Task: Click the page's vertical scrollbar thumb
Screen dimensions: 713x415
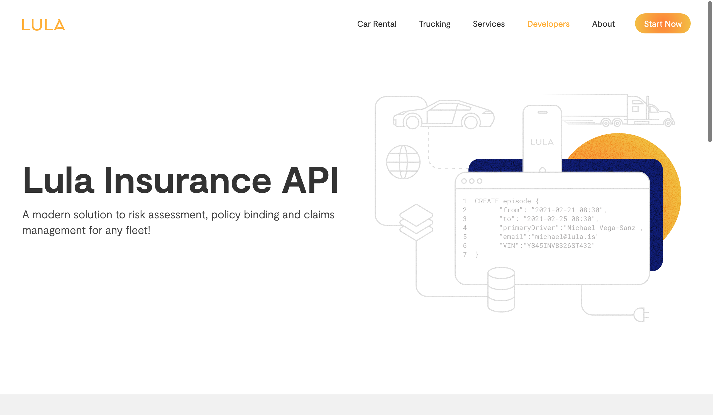Action: click(x=710, y=71)
